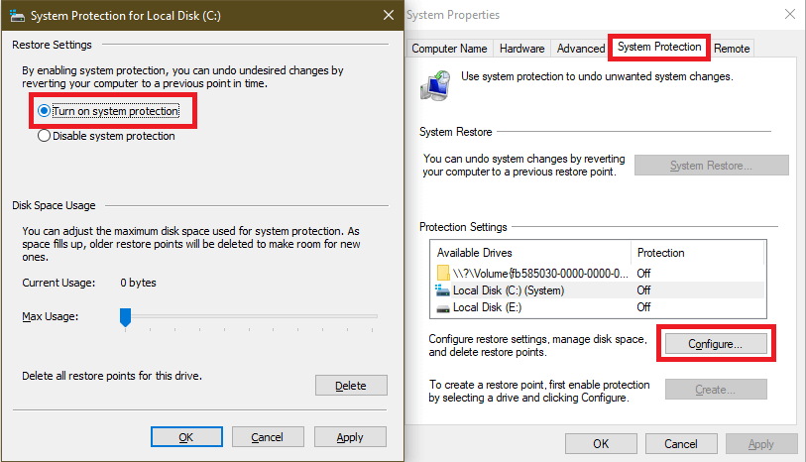The width and height of the screenshot is (806, 462).
Task: Click Off status for Local Disk (C:)
Action: pos(643,290)
